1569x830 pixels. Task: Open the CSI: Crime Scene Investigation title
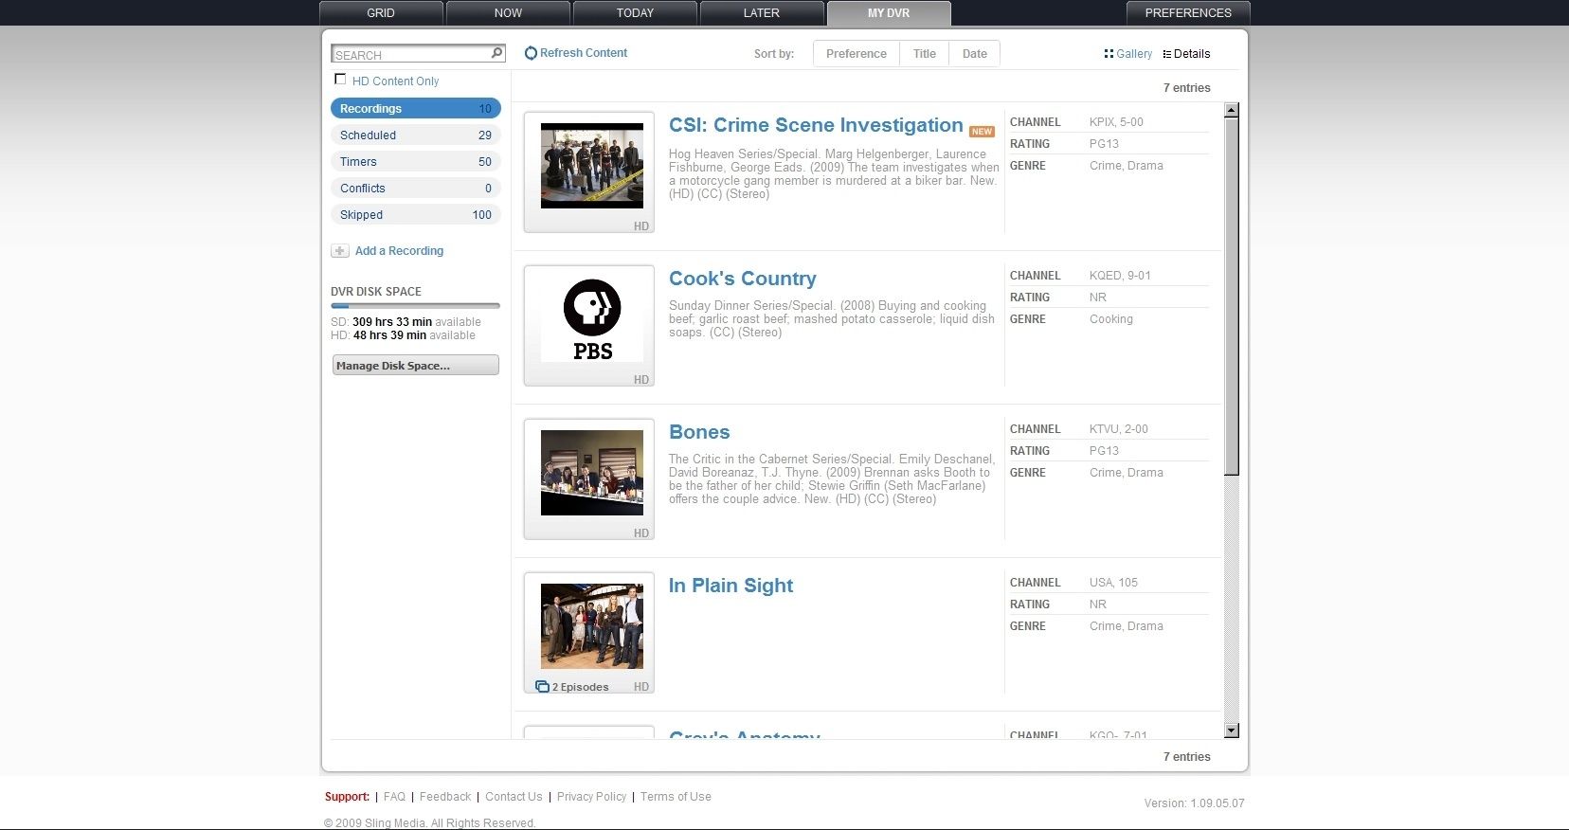point(816,125)
